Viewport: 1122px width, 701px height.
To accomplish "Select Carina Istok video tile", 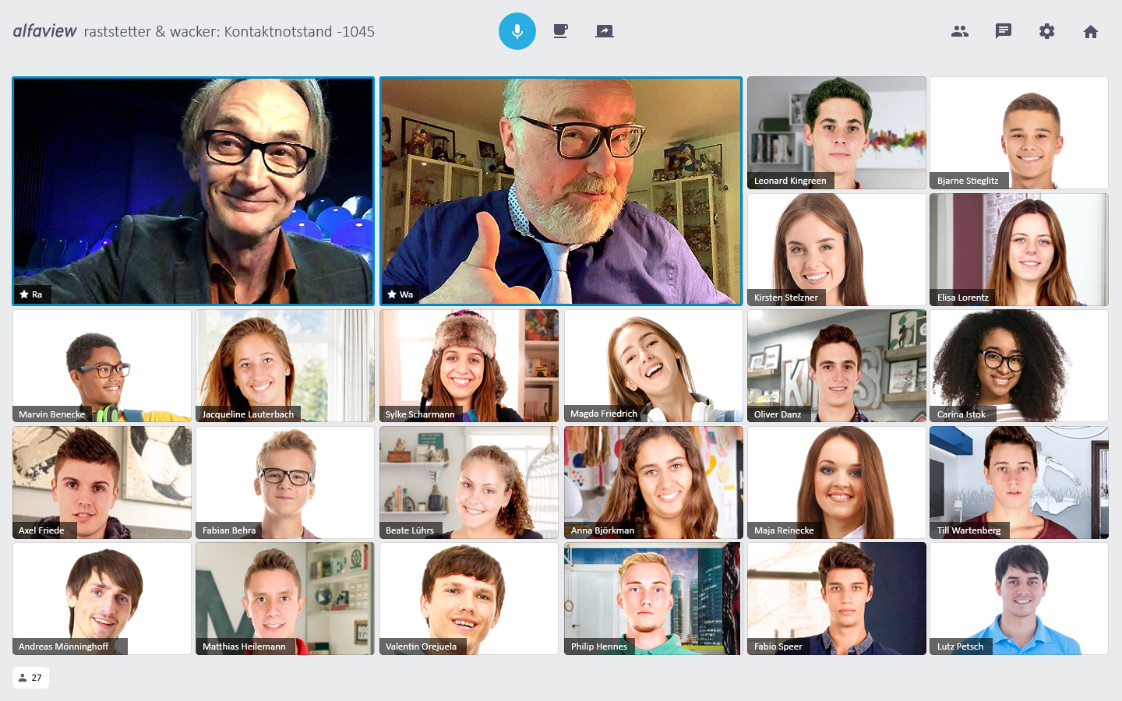I will (x=1019, y=366).
